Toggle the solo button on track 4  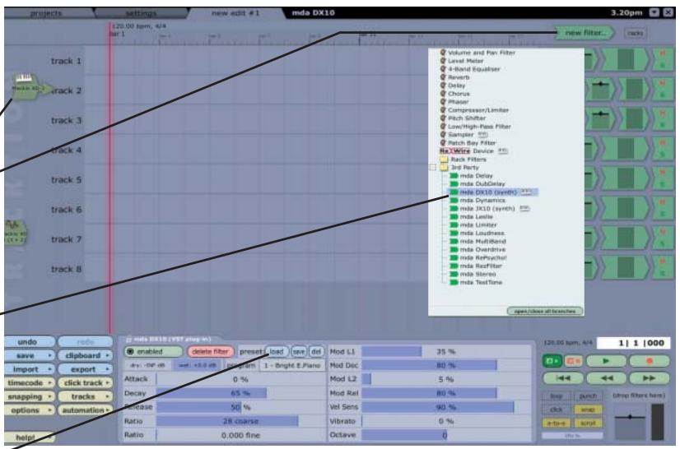point(662,155)
